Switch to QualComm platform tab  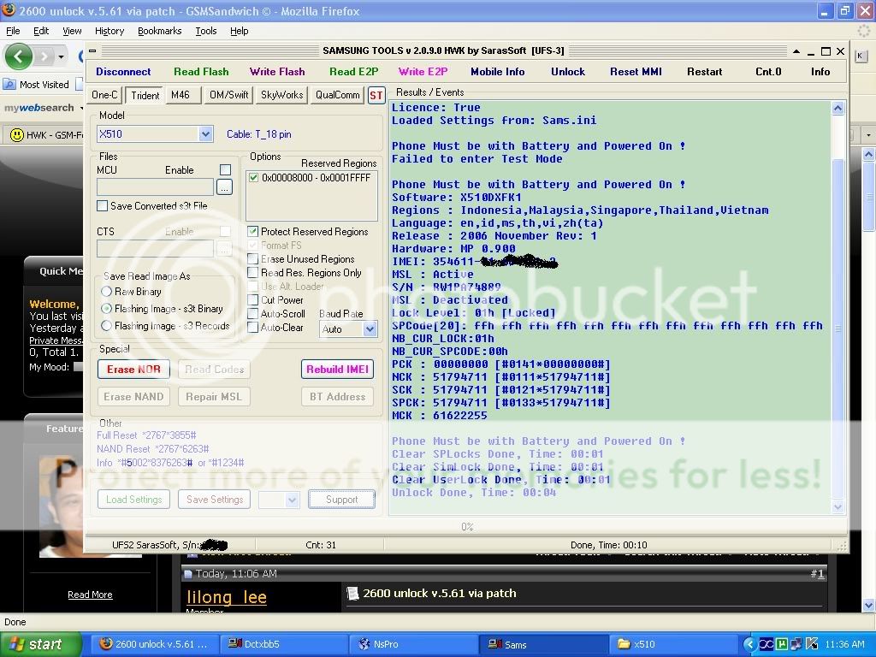[x=337, y=95]
